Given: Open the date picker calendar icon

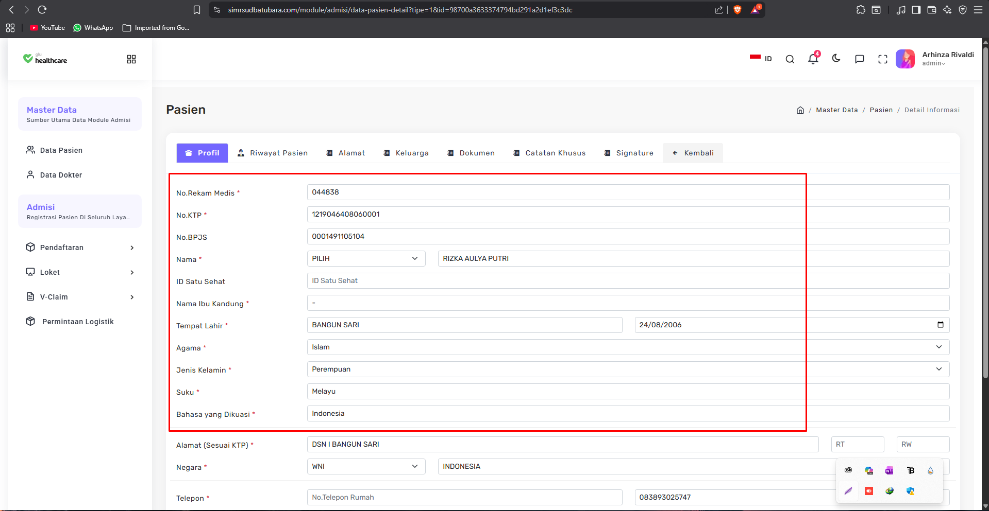Looking at the screenshot, I should pos(941,325).
